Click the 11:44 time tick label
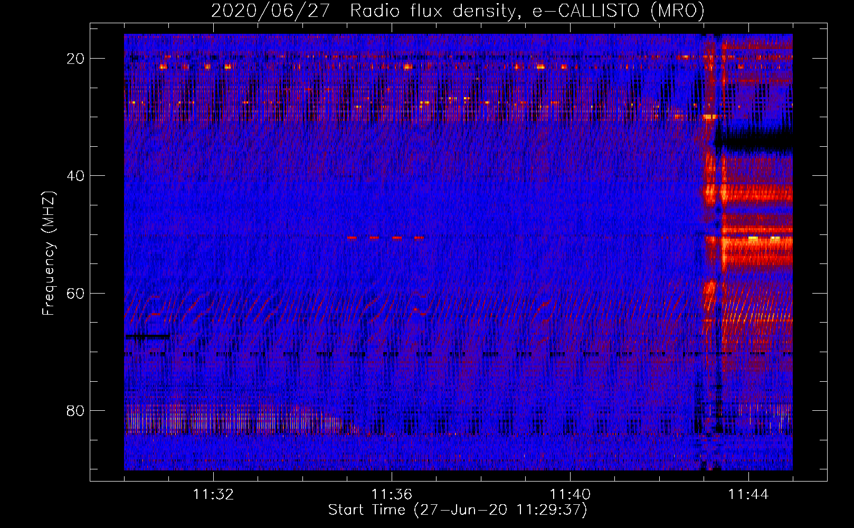Image resolution: width=854 pixels, height=528 pixels. [748, 495]
